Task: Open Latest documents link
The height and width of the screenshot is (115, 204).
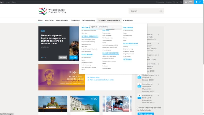Action: click(x=86, y=44)
